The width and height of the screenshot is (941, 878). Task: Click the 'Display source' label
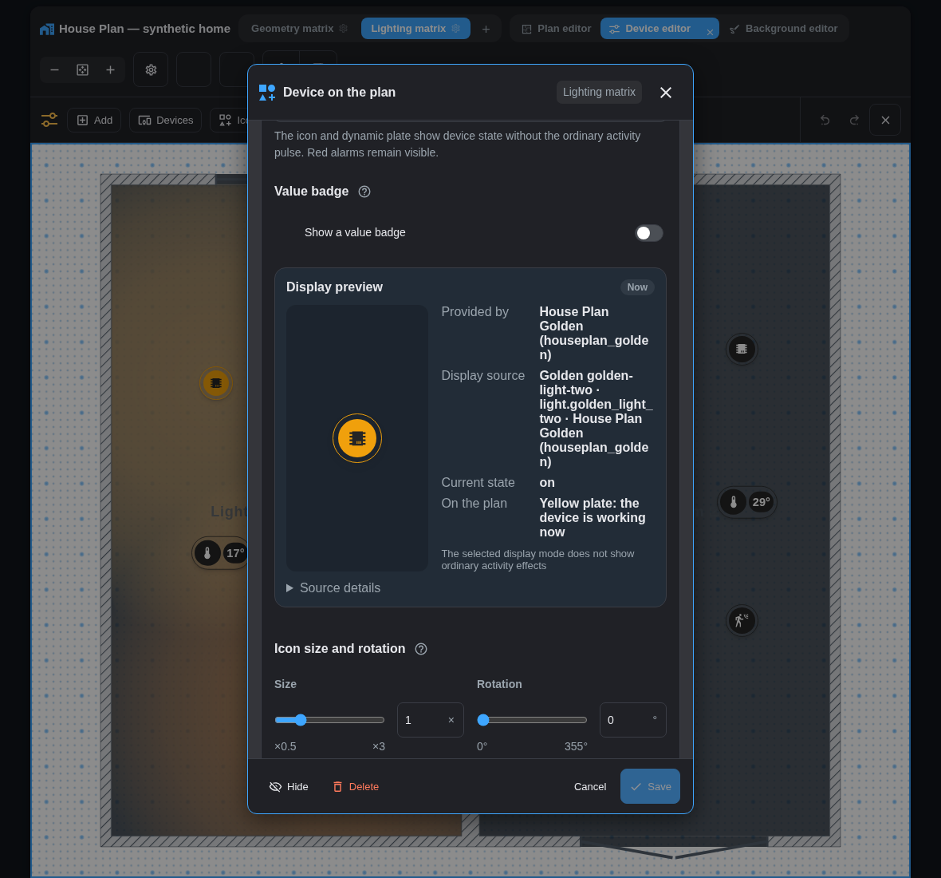(482, 376)
